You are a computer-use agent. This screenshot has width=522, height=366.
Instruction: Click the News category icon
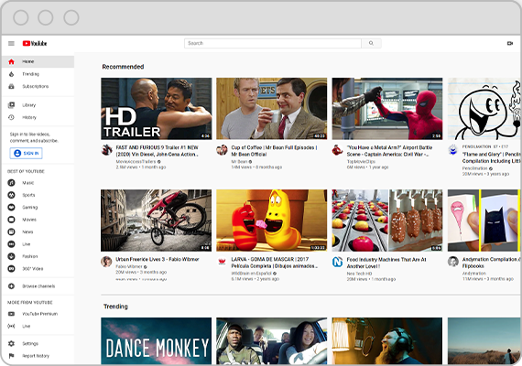[11, 231]
